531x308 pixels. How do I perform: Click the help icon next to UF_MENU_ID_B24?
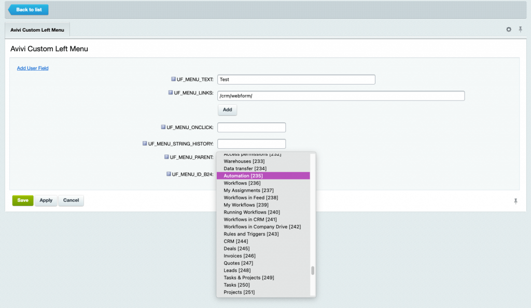(x=169, y=174)
